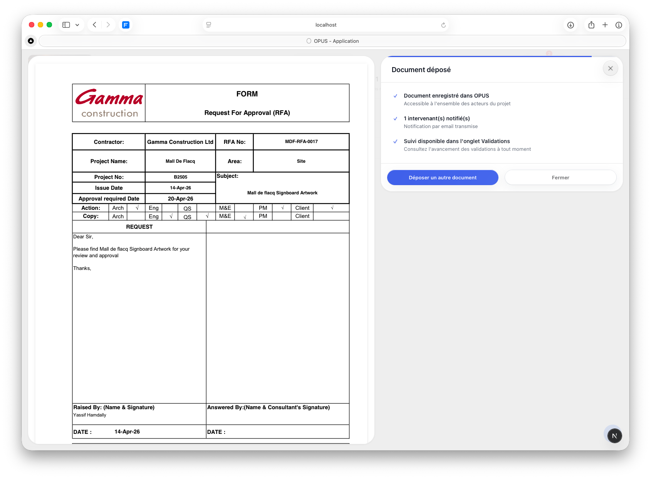Click the text Mall De Flacq
Image resolution: width=651 pixels, height=479 pixels.
(x=180, y=161)
